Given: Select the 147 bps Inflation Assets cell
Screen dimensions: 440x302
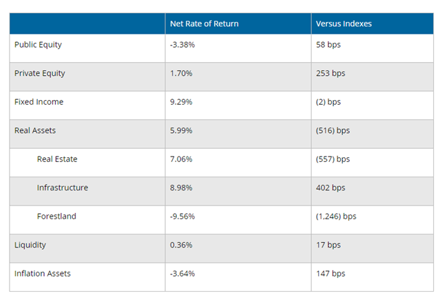Looking at the screenshot, I should click(330, 274).
